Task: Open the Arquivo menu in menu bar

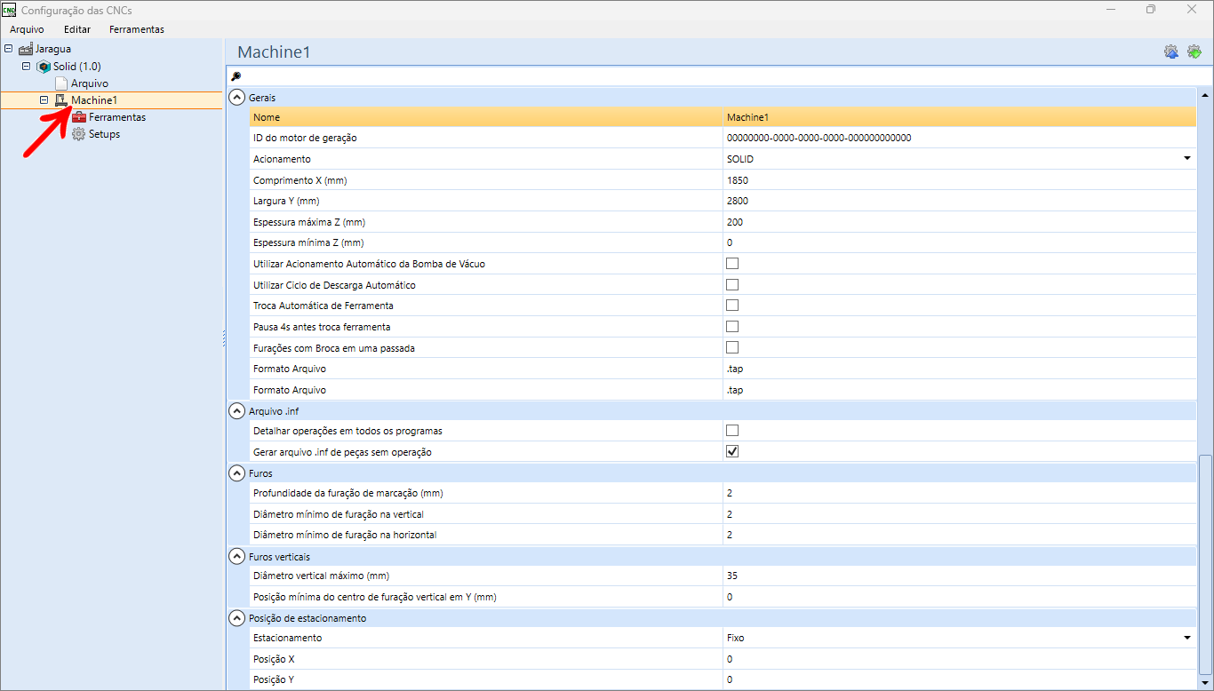Action: [28, 29]
